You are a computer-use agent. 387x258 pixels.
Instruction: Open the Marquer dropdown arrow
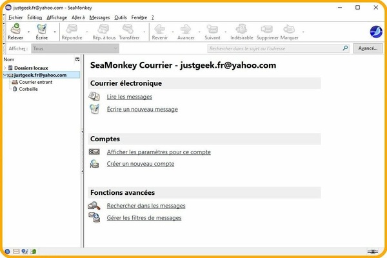tap(303, 32)
